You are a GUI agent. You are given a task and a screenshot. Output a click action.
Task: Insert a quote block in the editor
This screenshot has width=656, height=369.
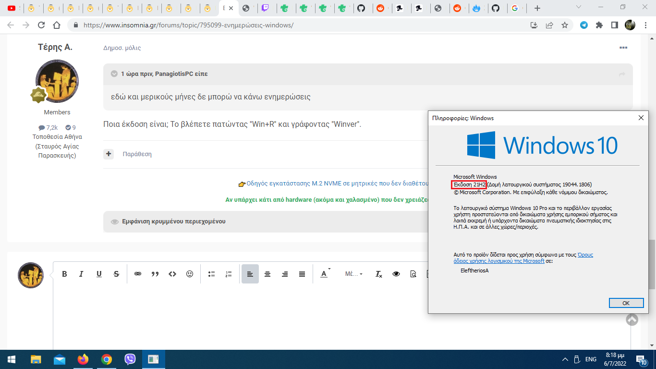[155, 274]
